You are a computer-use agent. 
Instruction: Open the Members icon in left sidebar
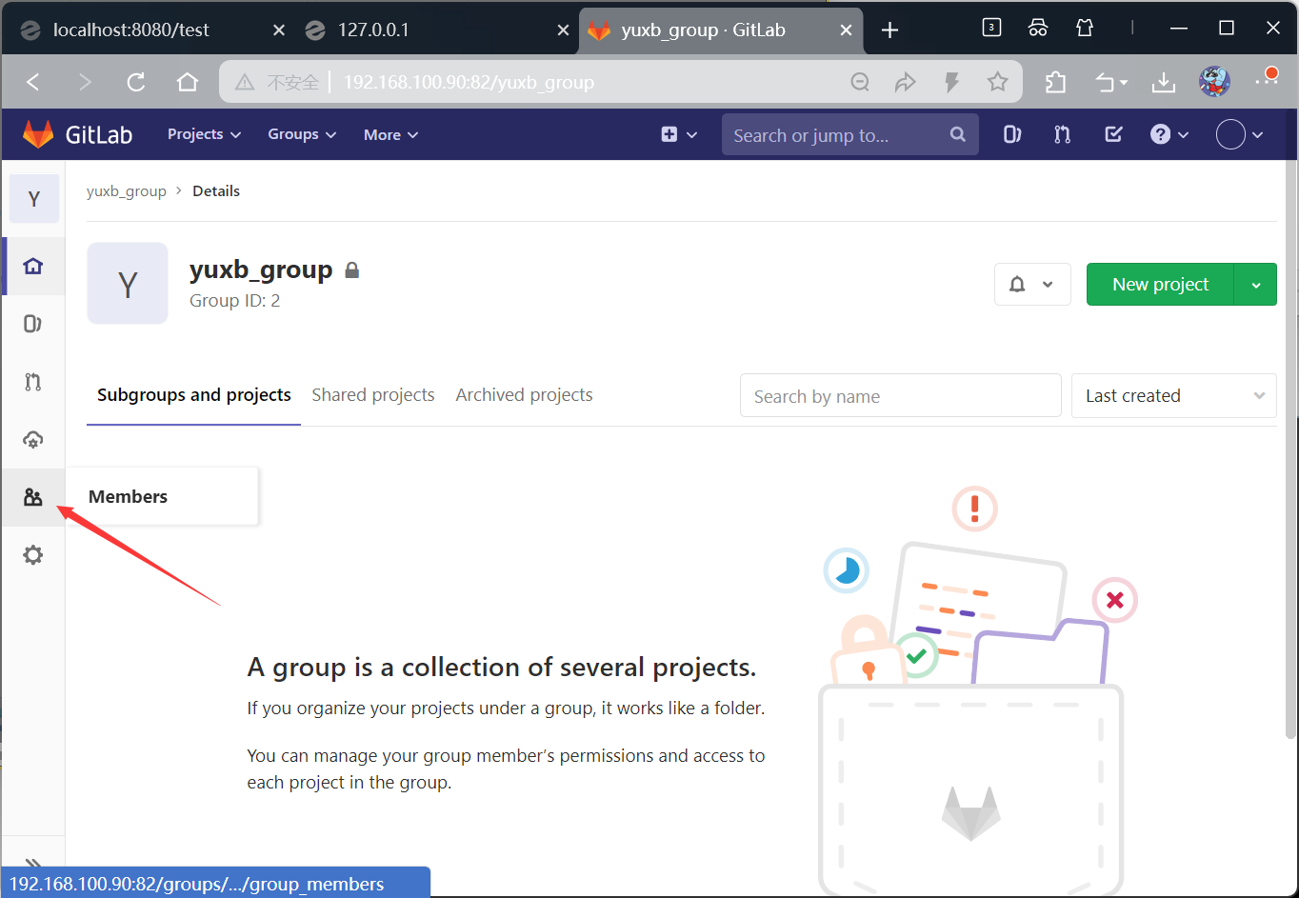pyautogui.click(x=33, y=497)
